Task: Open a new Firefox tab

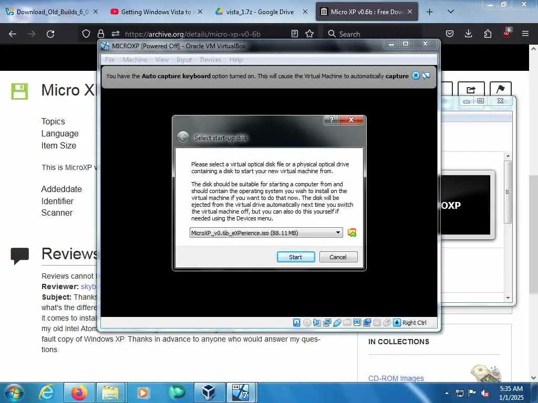Action: [x=429, y=12]
